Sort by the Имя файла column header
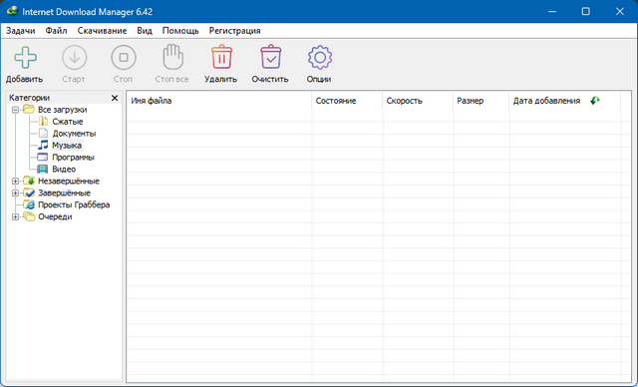This screenshot has width=638, height=387. coord(219,101)
